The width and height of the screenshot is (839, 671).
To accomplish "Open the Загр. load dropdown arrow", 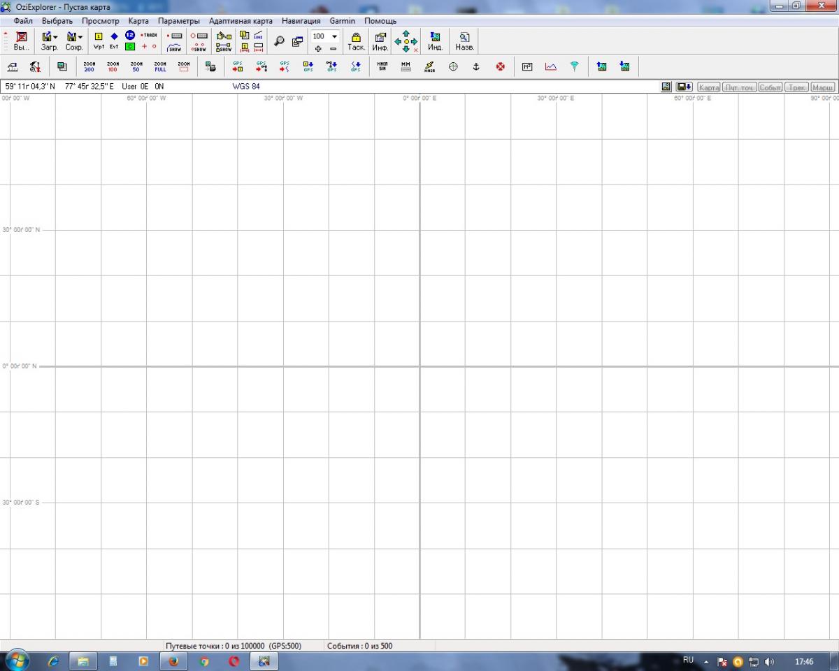I will point(56,37).
